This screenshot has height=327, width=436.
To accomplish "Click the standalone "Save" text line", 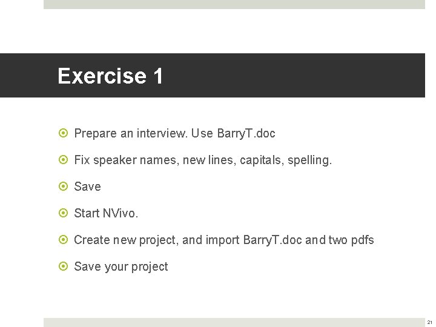I will tap(87, 187).
